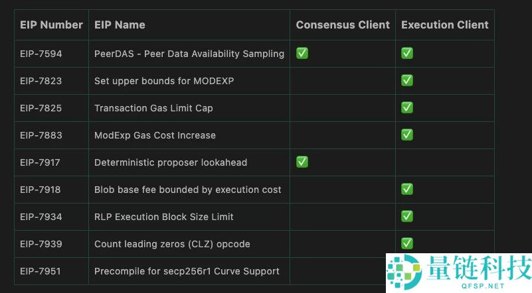Select the EIP Number column header

51,25
